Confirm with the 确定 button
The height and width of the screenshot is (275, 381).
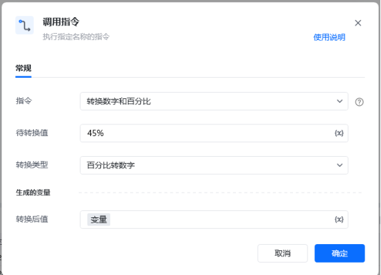(340, 254)
